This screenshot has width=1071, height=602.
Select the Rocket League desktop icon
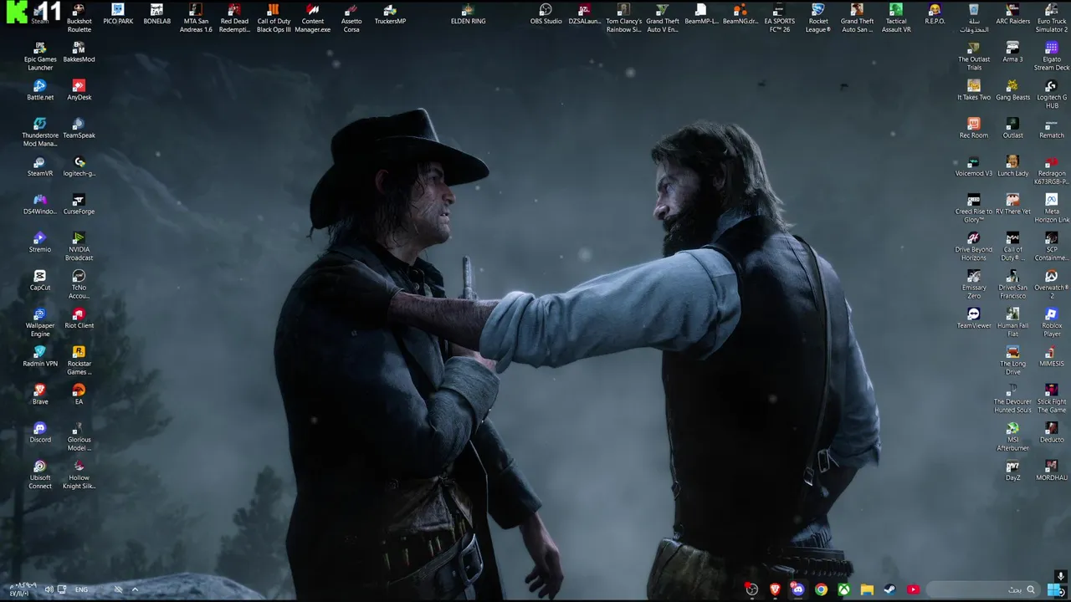818,17
